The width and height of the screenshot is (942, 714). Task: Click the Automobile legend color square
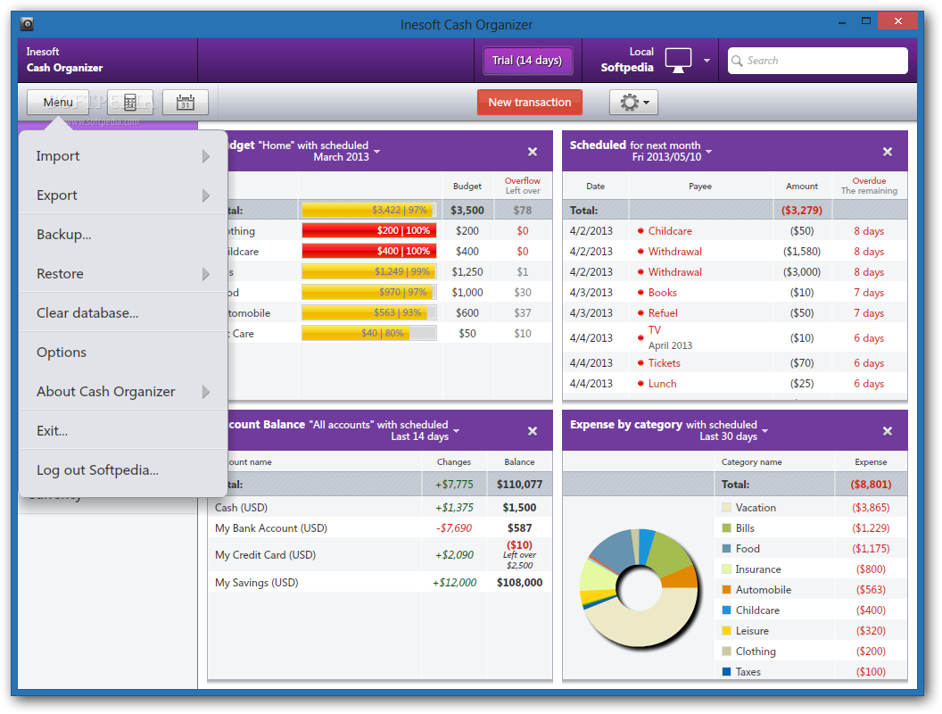pyautogui.click(x=726, y=590)
